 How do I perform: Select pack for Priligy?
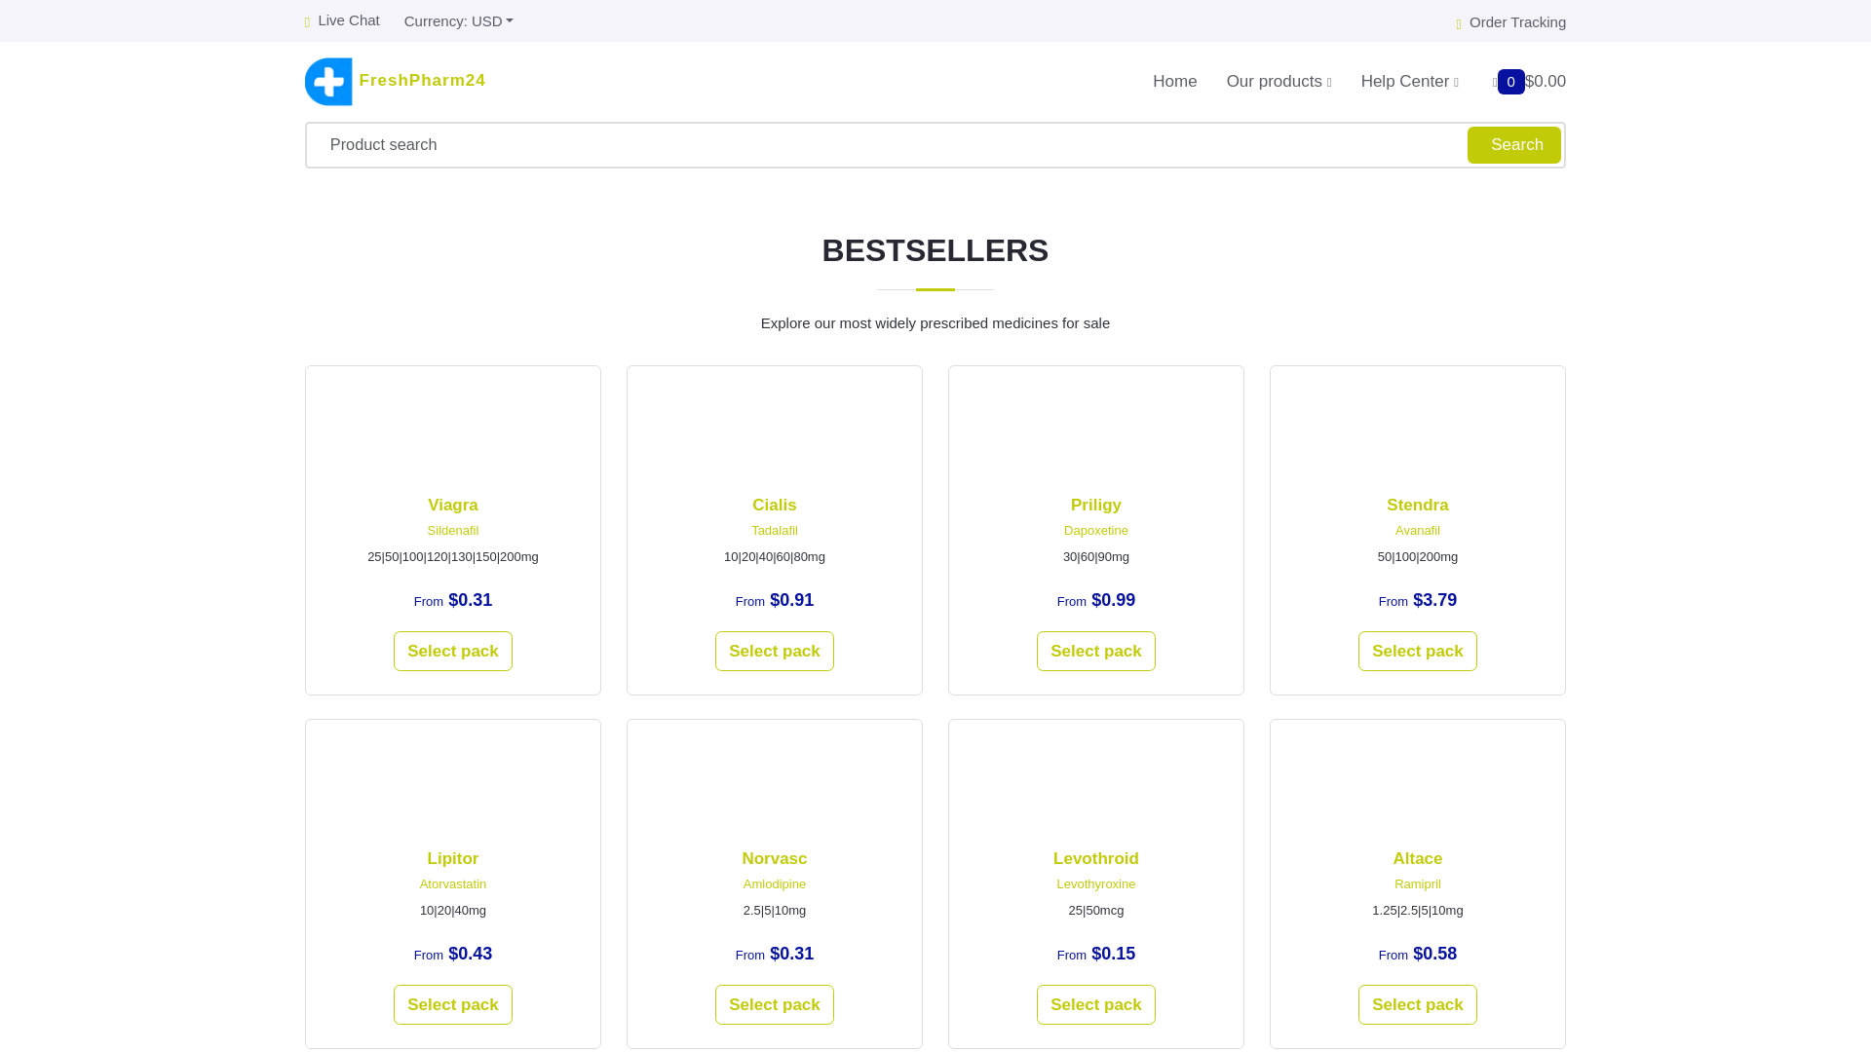point(1096,652)
